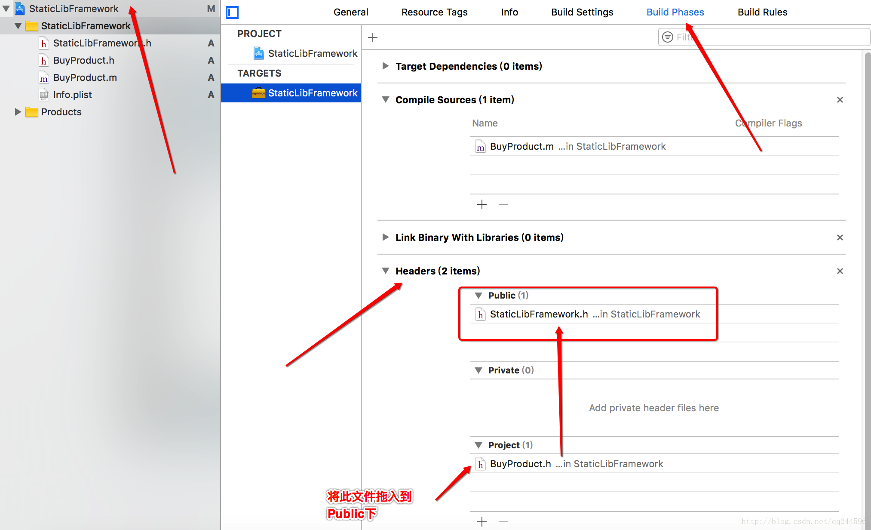Screen dimensions: 871x530
Task: Add a file to Compile Sources
Action: [x=482, y=204]
